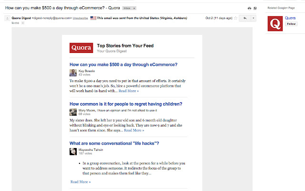
Task: Print the email with the printer icon
Action: 249,8
